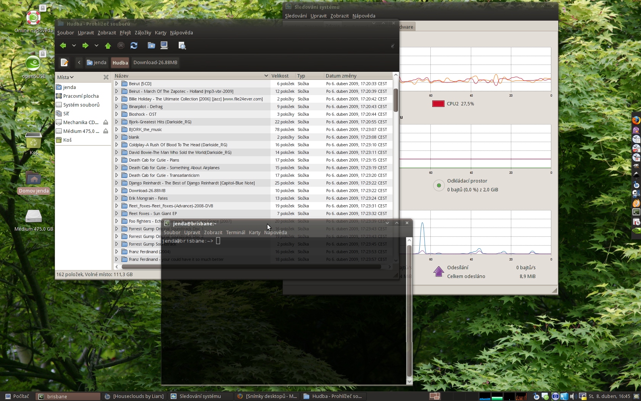Expand Download-26.88MB folder in list
This screenshot has height=401, width=641.
pyautogui.click(x=117, y=191)
